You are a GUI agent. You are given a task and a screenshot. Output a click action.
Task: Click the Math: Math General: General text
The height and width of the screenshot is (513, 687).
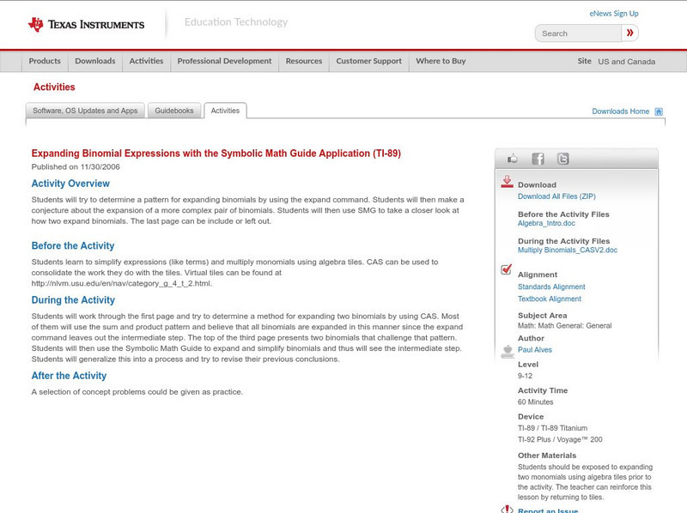click(565, 326)
